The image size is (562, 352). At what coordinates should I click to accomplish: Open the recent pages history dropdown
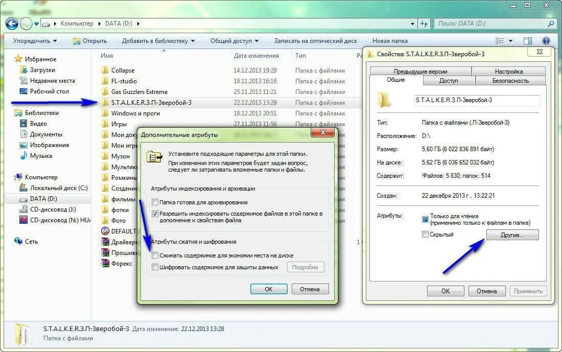[36, 24]
